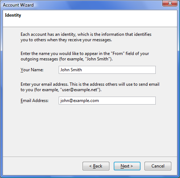
Task: Go back with the < Back button
Action: point(96,166)
